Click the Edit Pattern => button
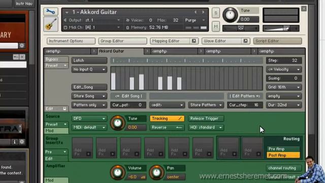 (x=245, y=96)
